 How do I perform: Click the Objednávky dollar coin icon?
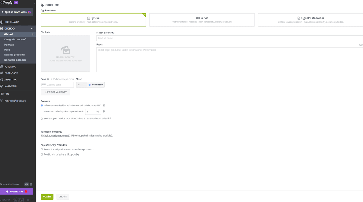tap(2, 22)
